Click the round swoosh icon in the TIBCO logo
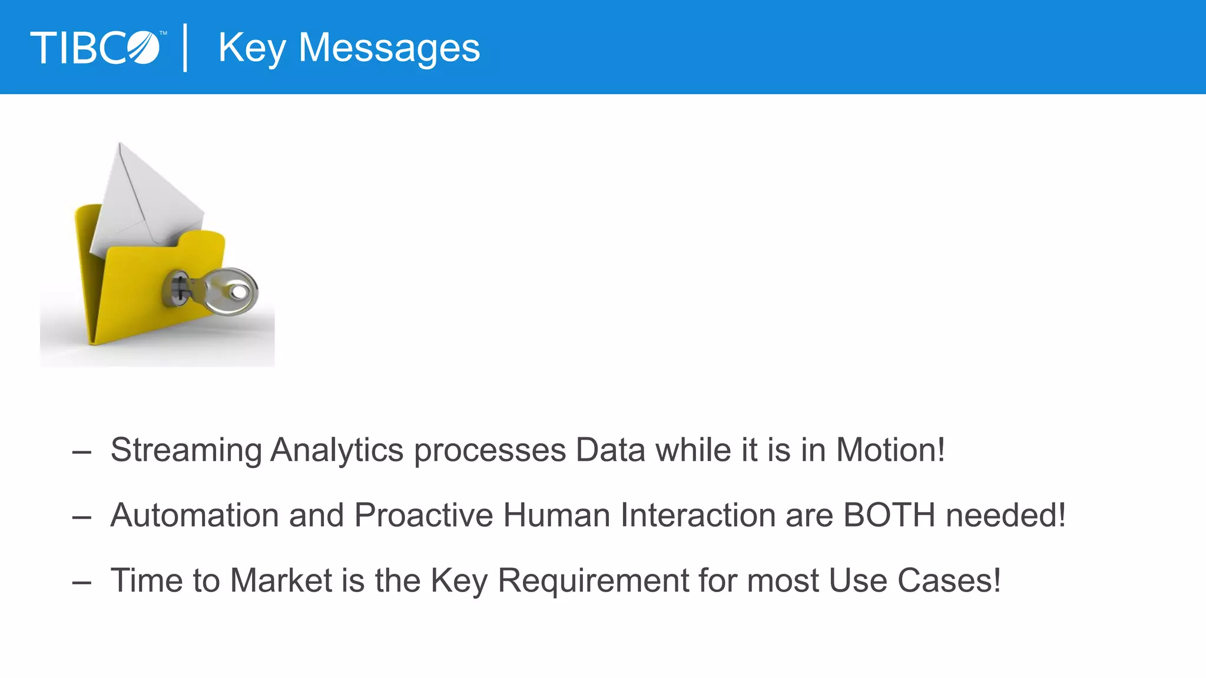The image size is (1206, 678). (x=143, y=48)
